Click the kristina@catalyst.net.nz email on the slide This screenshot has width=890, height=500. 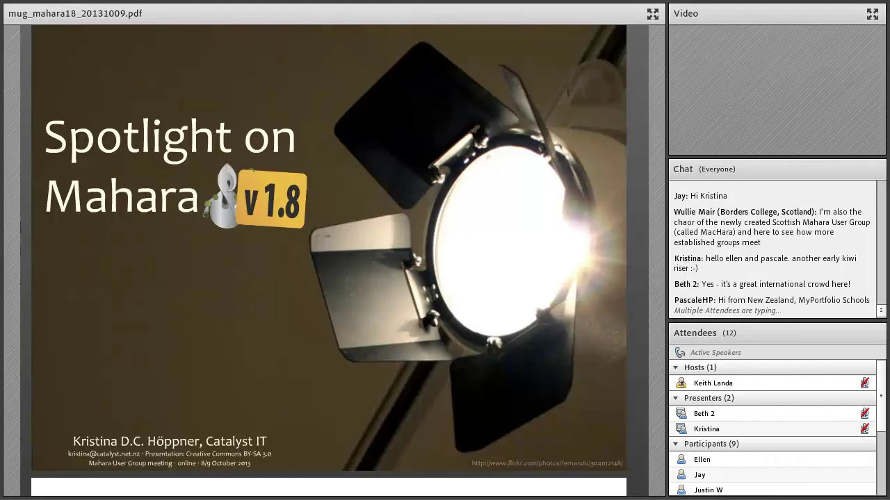[x=104, y=454]
